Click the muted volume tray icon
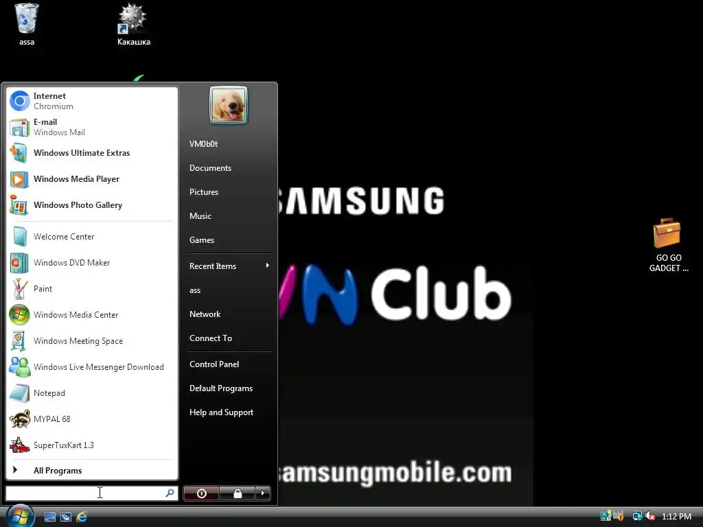Image resolution: width=703 pixels, height=527 pixels. pos(650,516)
